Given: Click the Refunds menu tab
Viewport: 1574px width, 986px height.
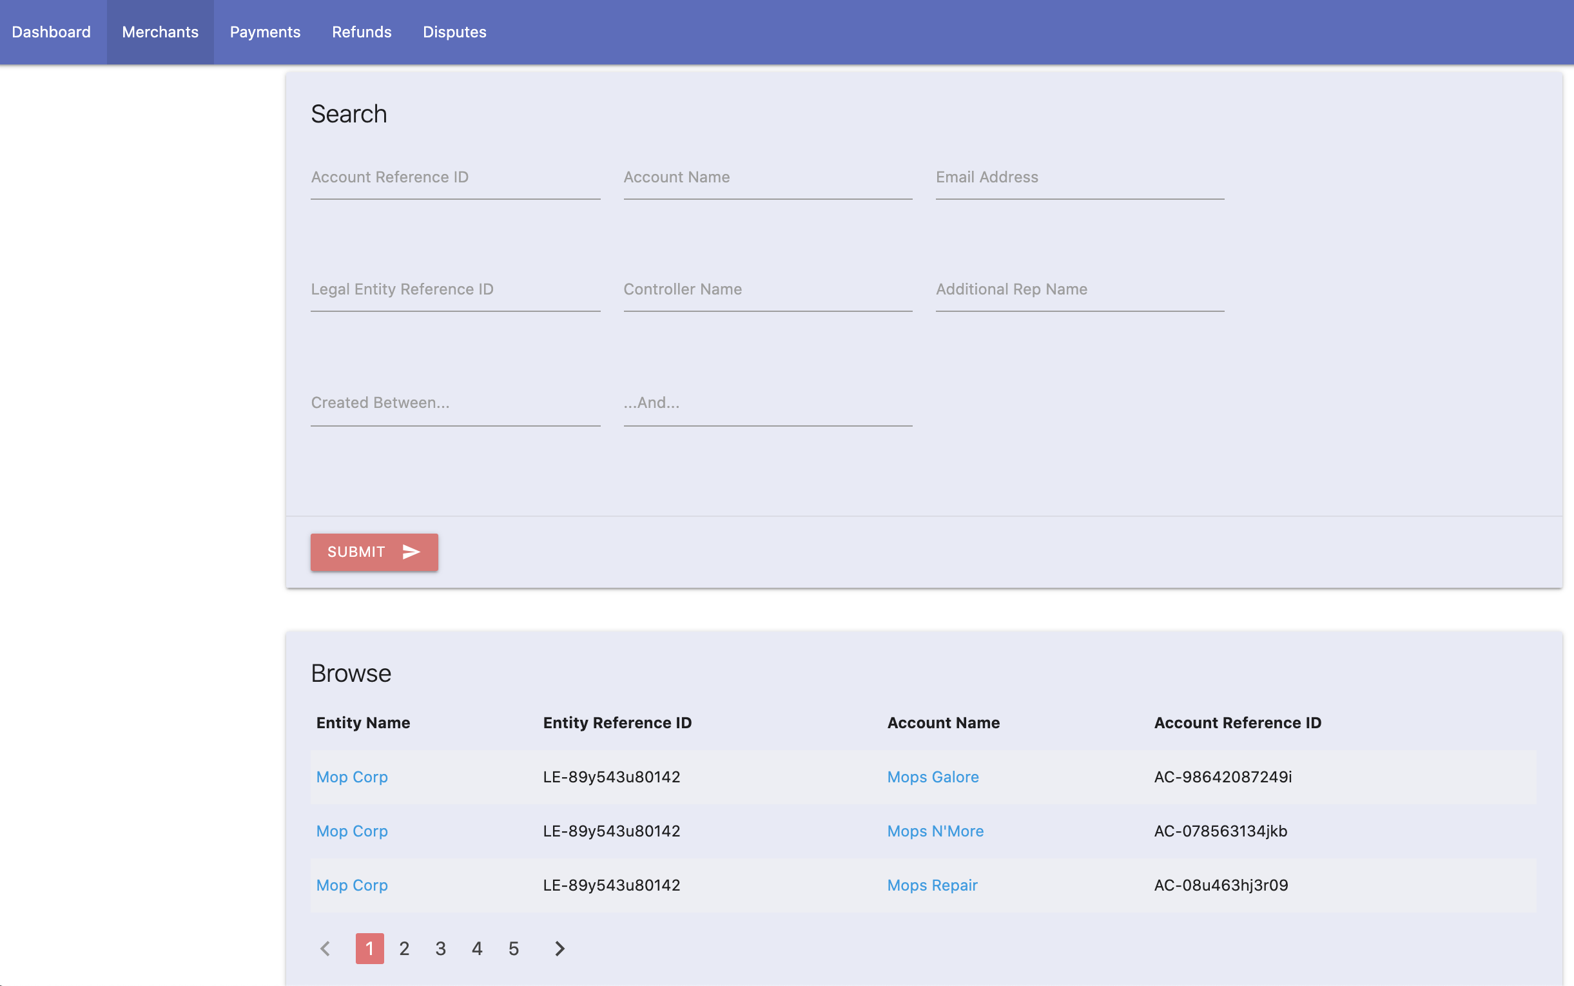Looking at the screenshot, I should 361,32.
